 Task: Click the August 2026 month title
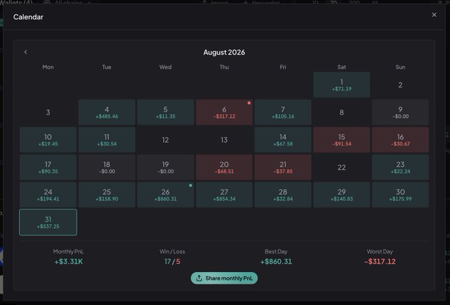(224, 52)
